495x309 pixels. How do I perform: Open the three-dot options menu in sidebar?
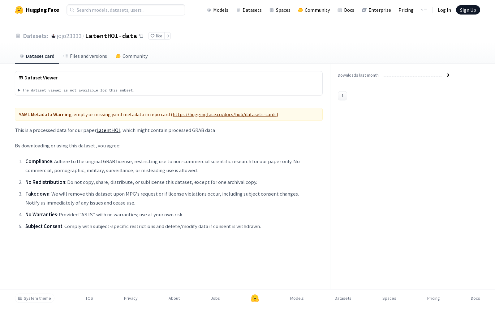342,96
